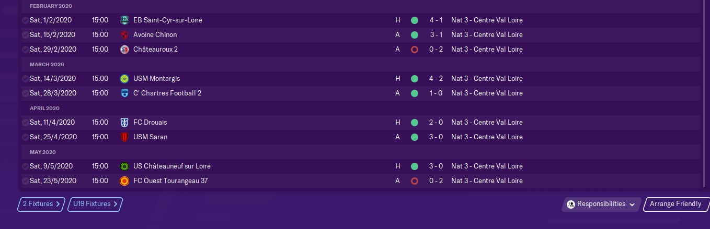710x229 pixels.
Task: Open the Responsibilities dropdown
Action: [601, 204]
